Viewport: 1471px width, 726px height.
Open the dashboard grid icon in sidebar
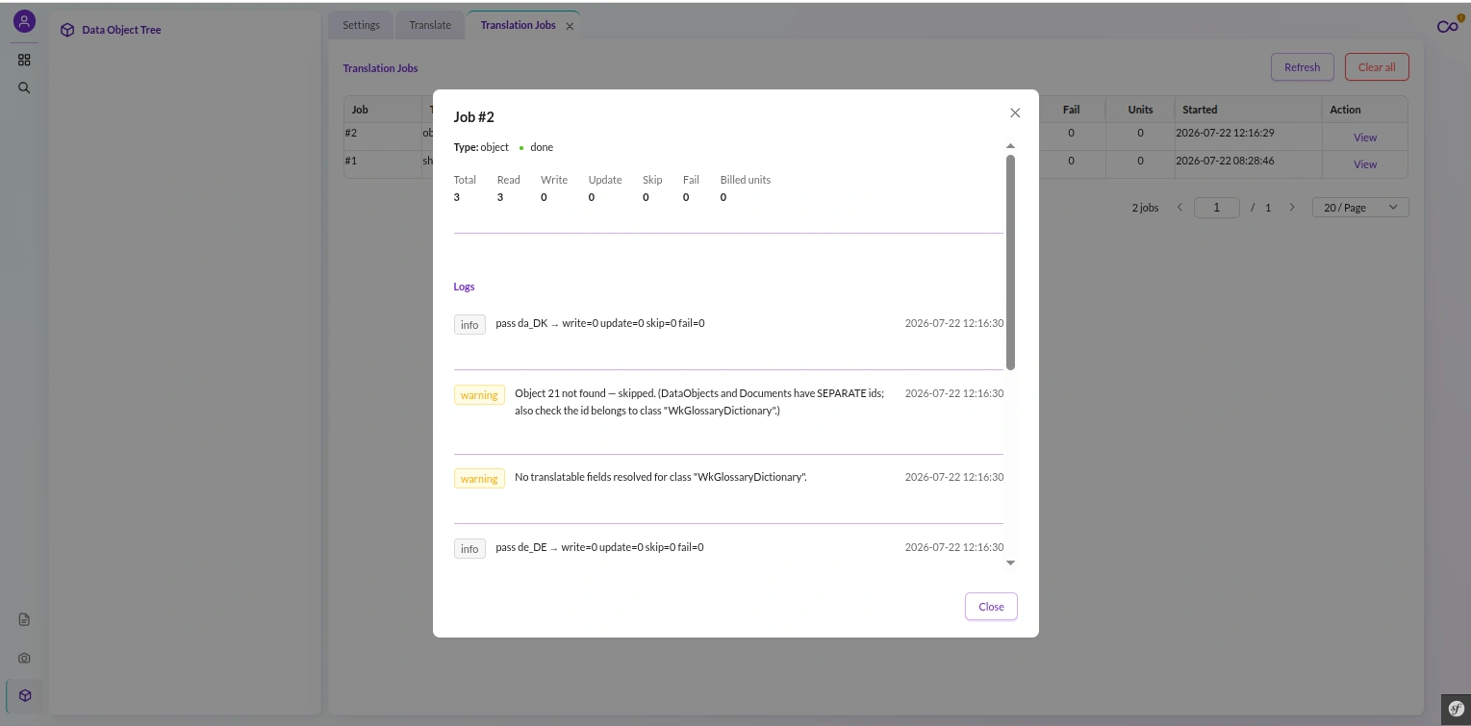click(x=24, y=60)
